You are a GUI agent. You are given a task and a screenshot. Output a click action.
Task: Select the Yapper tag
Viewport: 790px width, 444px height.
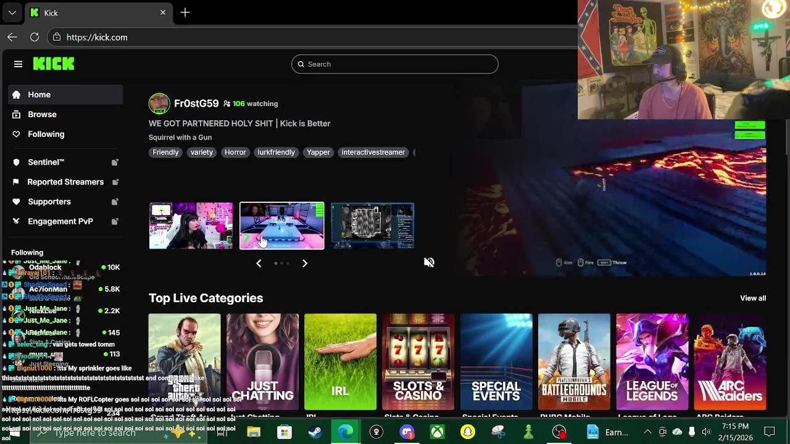318,152
